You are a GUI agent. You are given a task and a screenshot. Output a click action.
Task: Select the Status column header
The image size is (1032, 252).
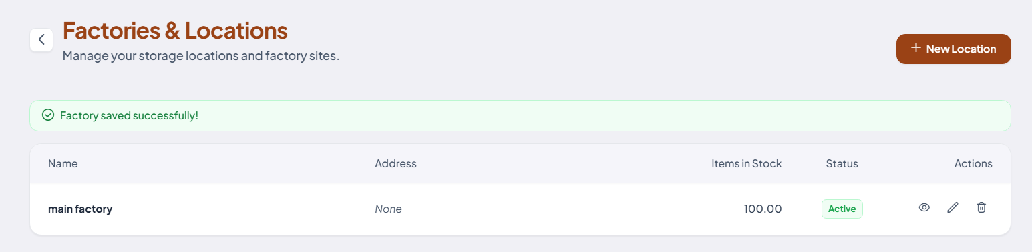pos(842,163)
